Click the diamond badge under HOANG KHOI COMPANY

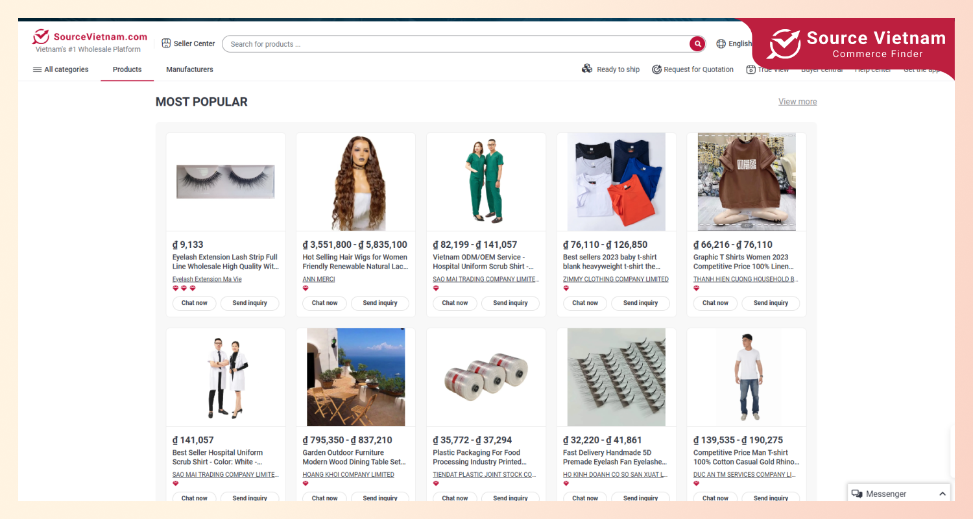pos(306,484)
